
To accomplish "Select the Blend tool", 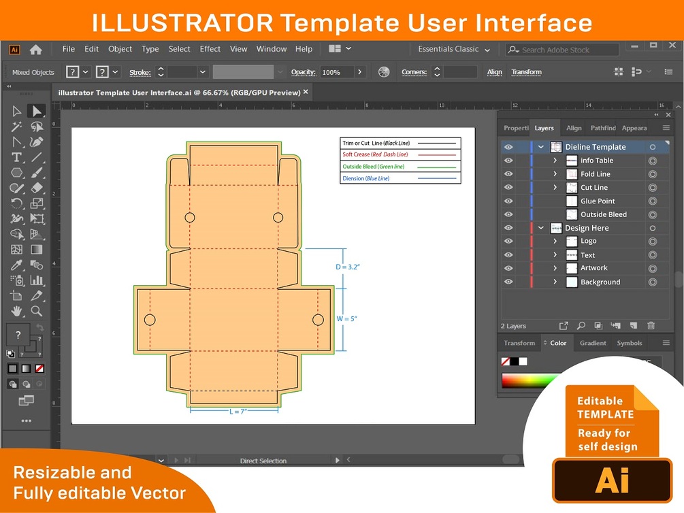I will 37,265.
